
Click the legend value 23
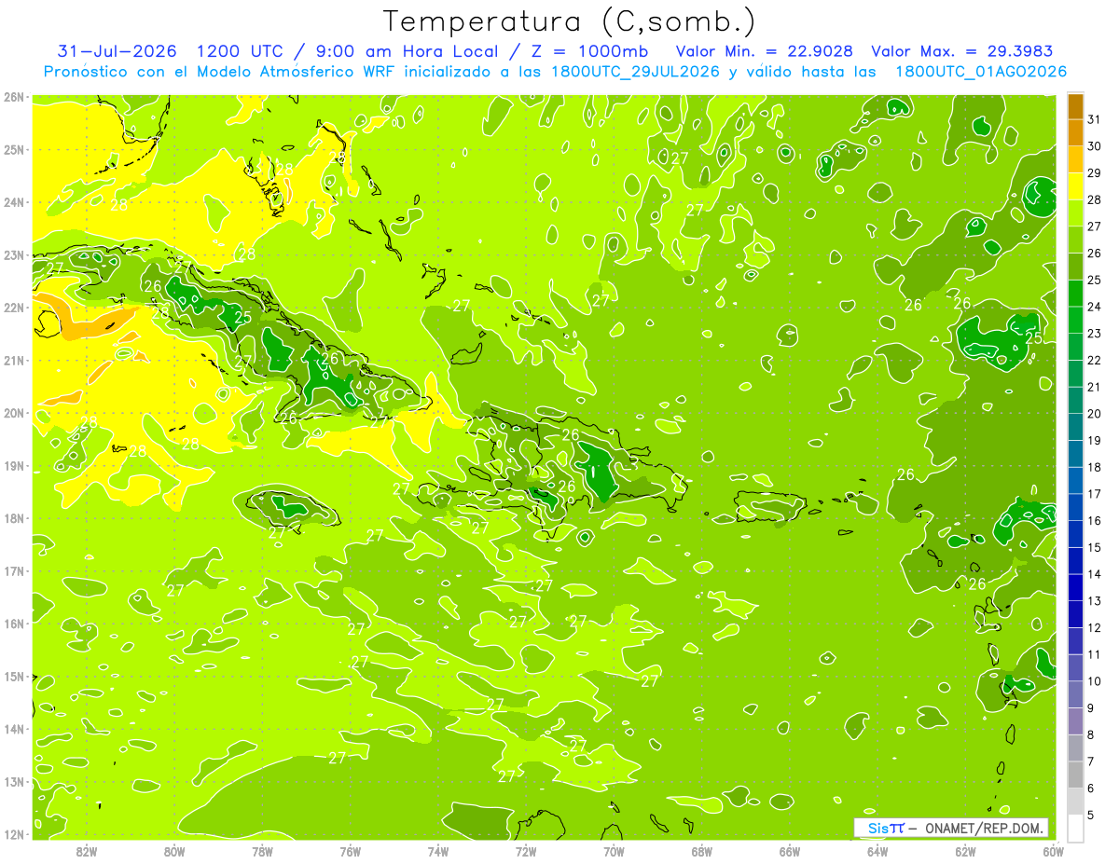pos(1095,334)
